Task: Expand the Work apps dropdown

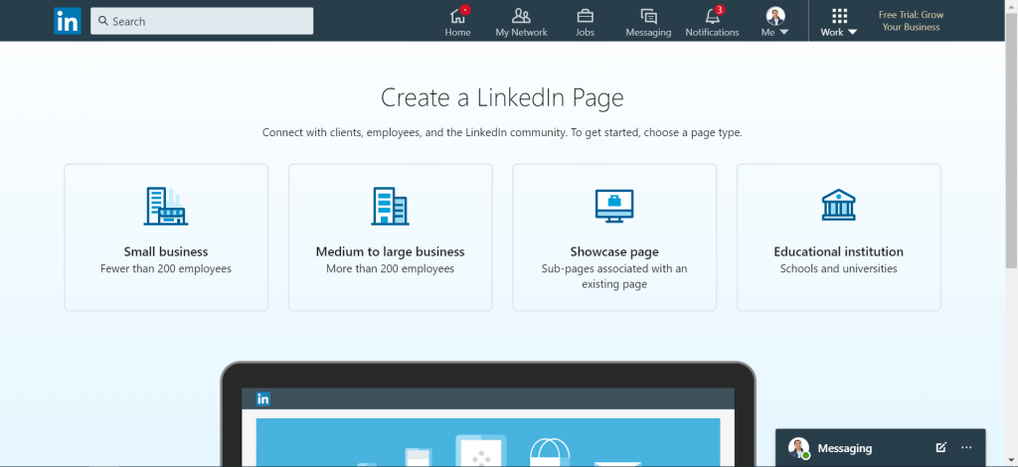Action: tap(839, 21)
